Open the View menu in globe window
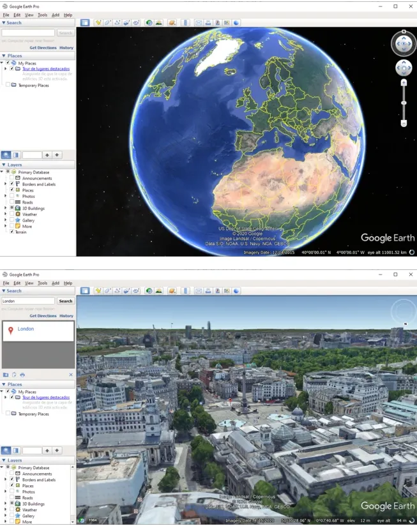The width and height of the screenshot is (417, 526). [x=29, y=15]
